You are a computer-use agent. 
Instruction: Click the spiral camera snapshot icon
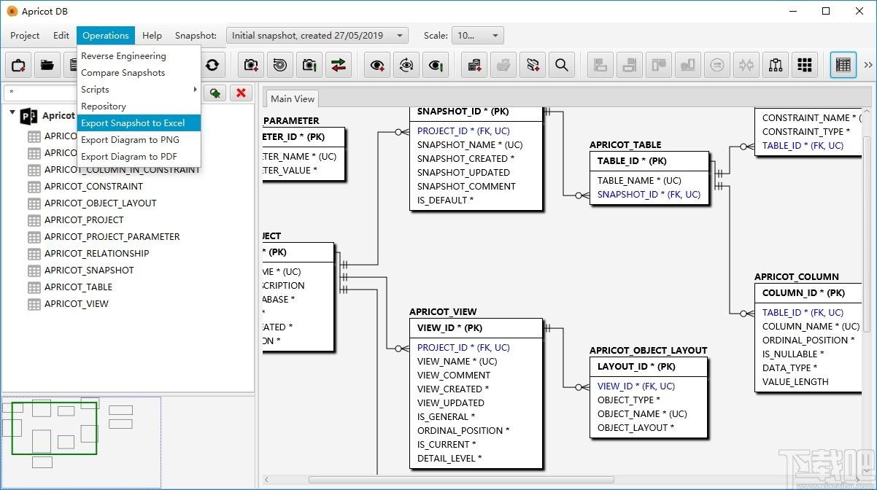pos(280,65)
